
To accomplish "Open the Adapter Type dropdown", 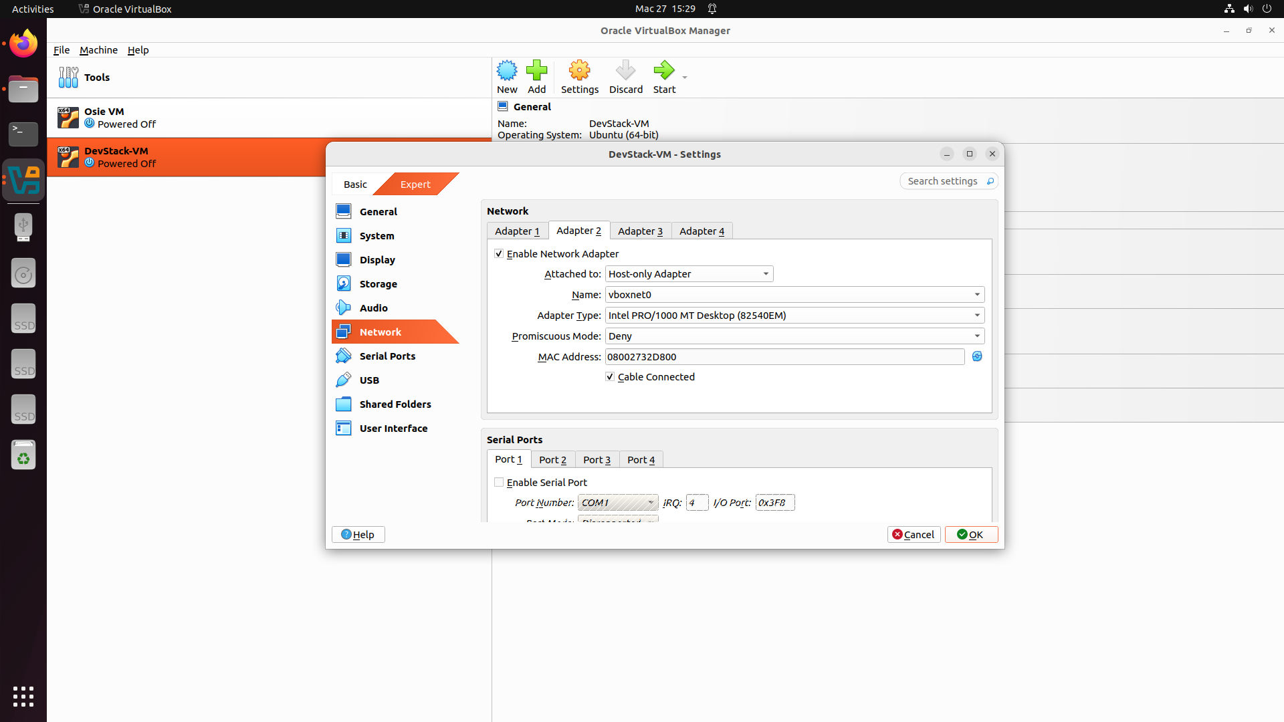I will pyautogui.click(x=794, y=315).
